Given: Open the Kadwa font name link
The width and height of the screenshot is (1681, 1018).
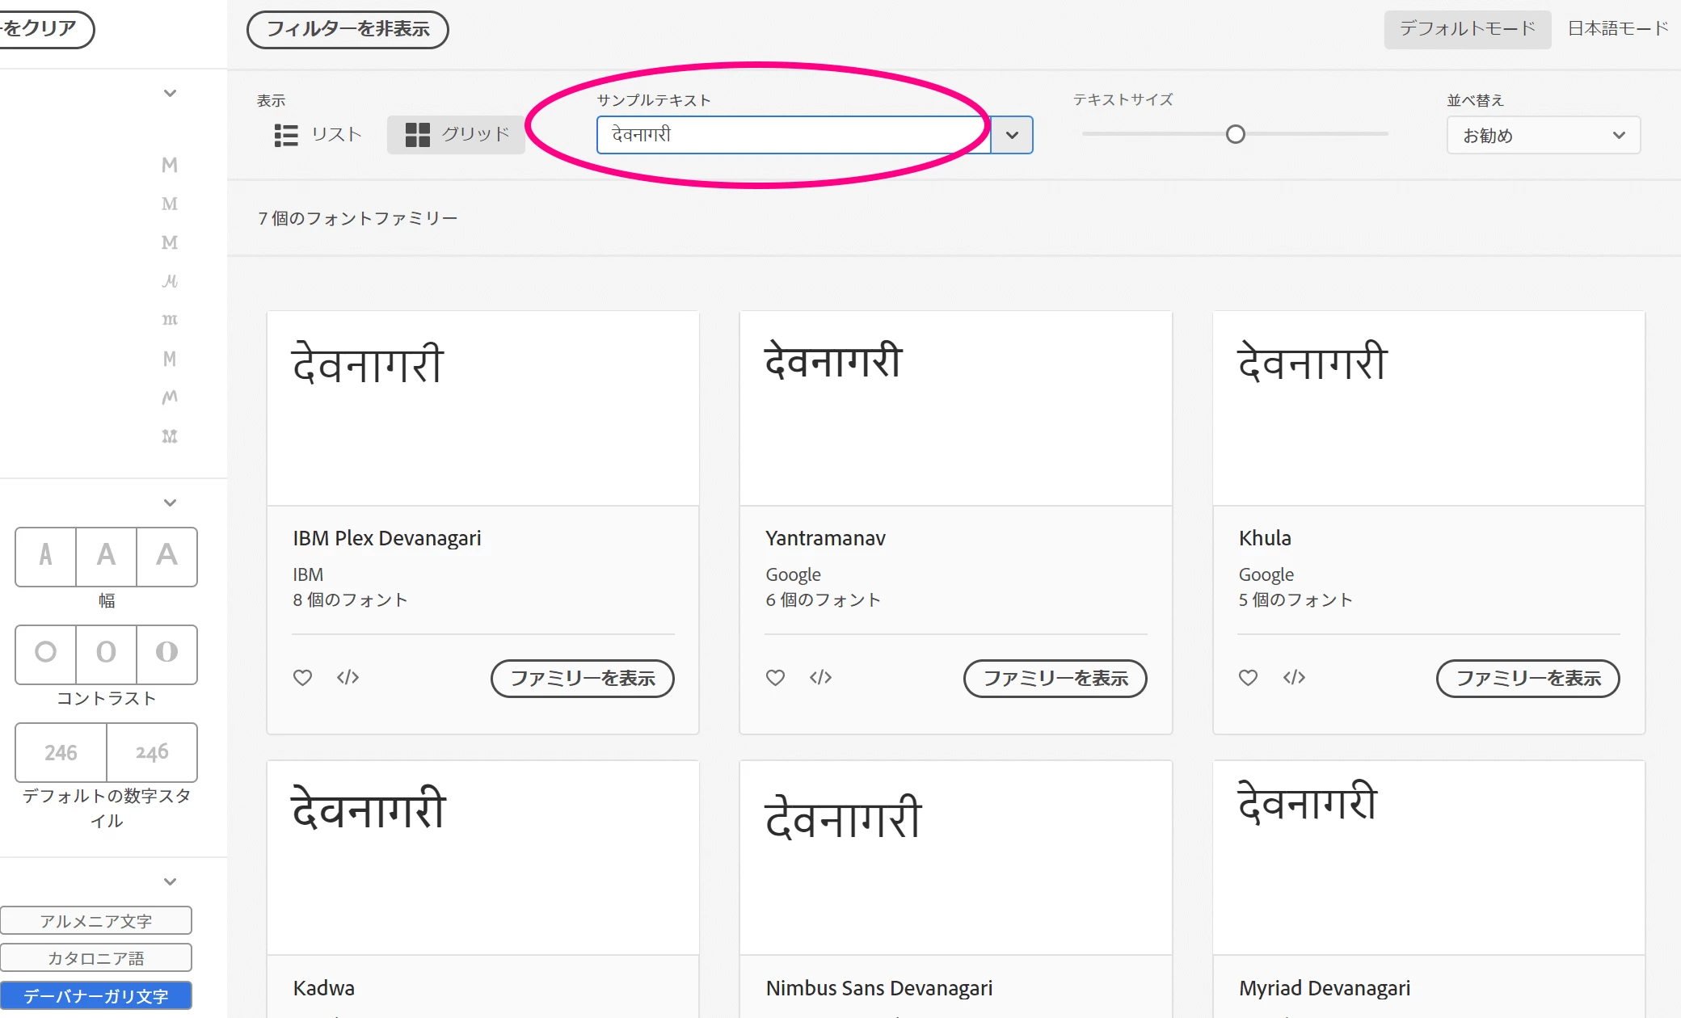Looking at the screenshot, I should (x=323, y=988).
